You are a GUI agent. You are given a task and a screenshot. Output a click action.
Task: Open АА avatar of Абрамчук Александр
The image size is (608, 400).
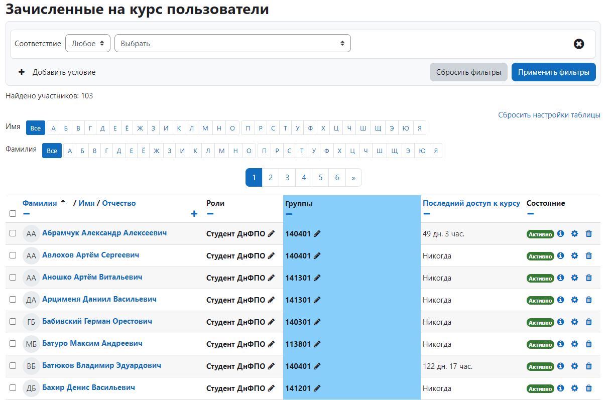point(31,234)
